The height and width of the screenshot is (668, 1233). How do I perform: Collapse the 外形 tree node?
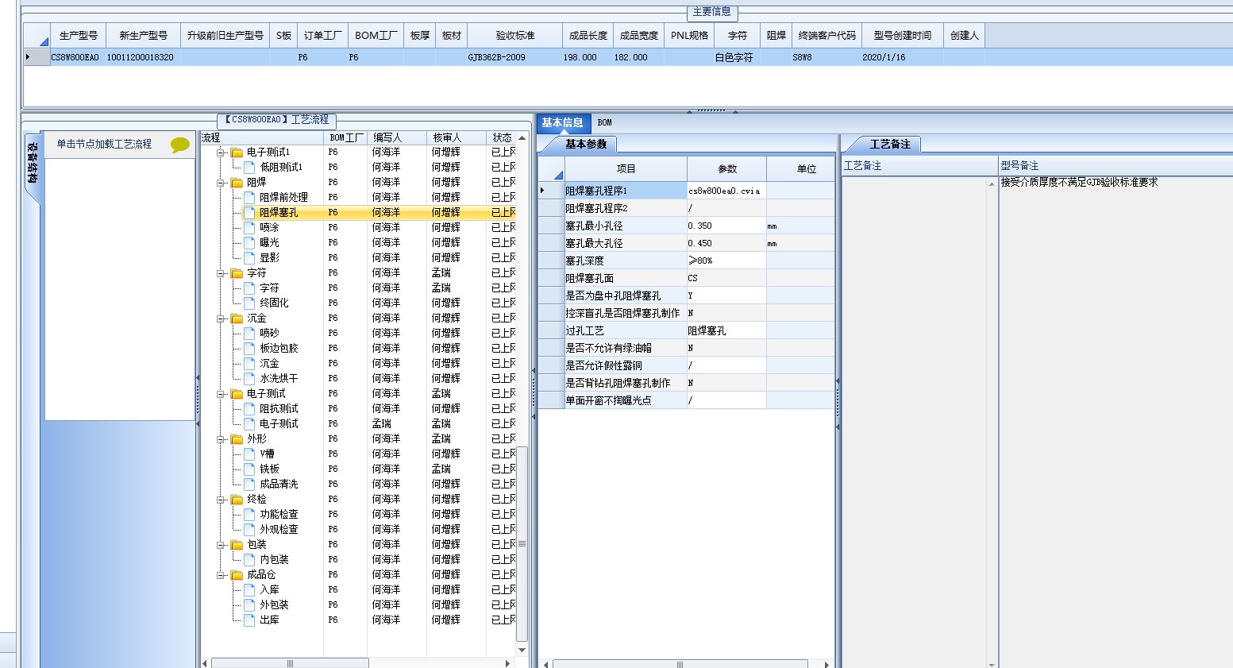click(x=222, y=439)
